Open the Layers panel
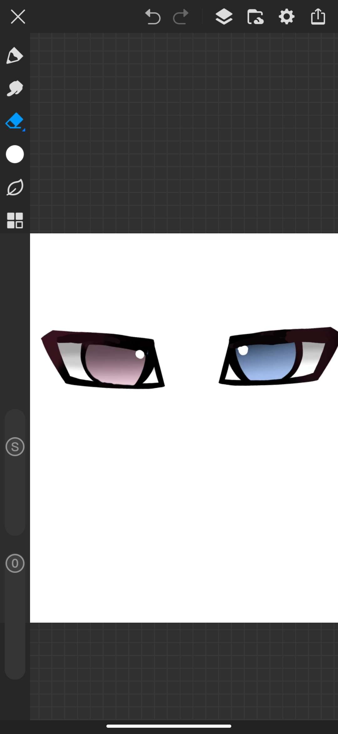338x734 pixels. [224, 17]
